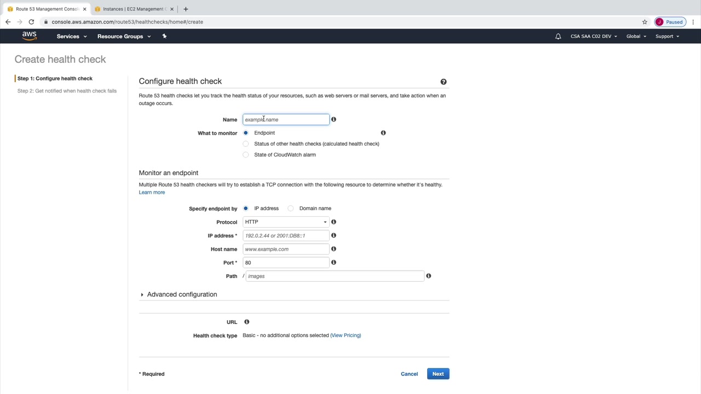Open the Services dropdown menu
This screenshot has width=701, height=394.
(x=71, y=37)
